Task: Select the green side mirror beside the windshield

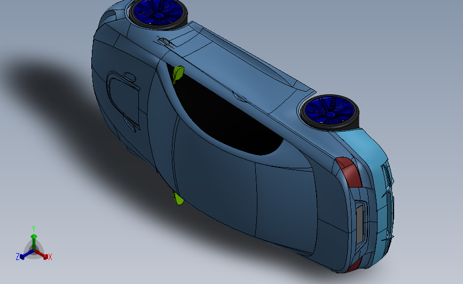Action: [178, 74]
